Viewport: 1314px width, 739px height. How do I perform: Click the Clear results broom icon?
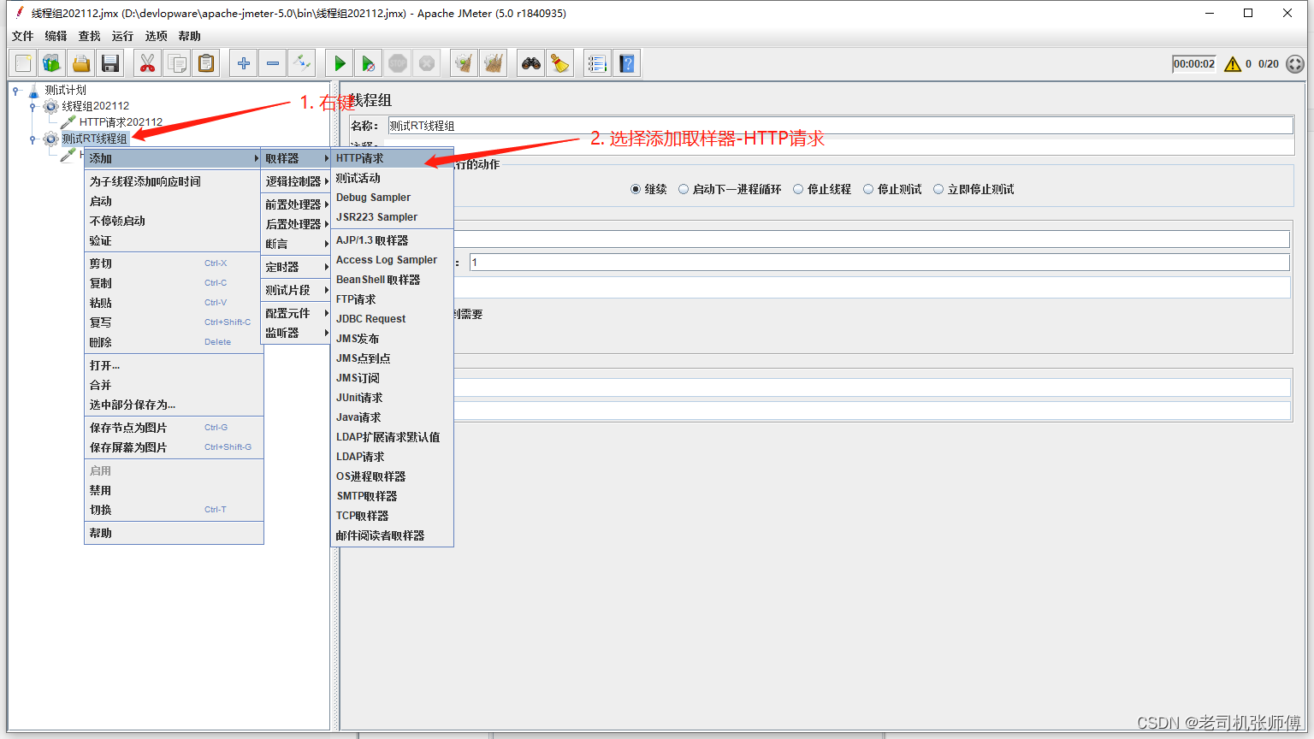[465, 63]
